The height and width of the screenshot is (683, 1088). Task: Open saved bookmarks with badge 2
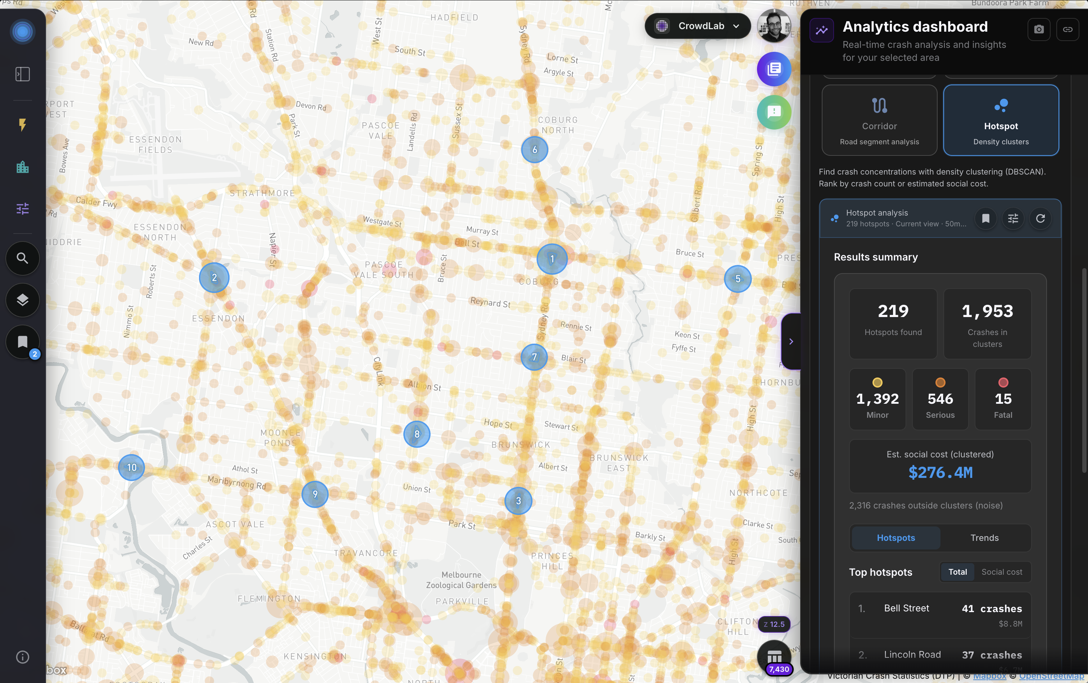pyautogui.click(x=22, y=342)
